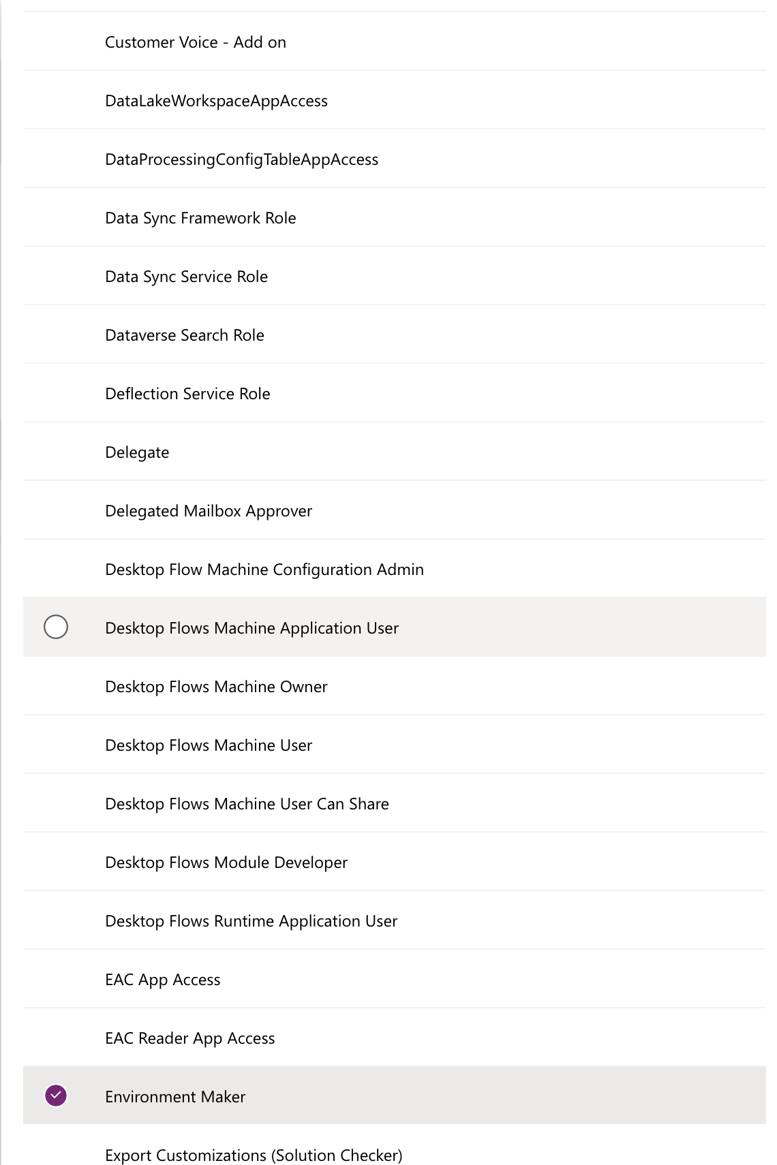Click the Dataverse Search Role entry

click(x=184, y=335)
